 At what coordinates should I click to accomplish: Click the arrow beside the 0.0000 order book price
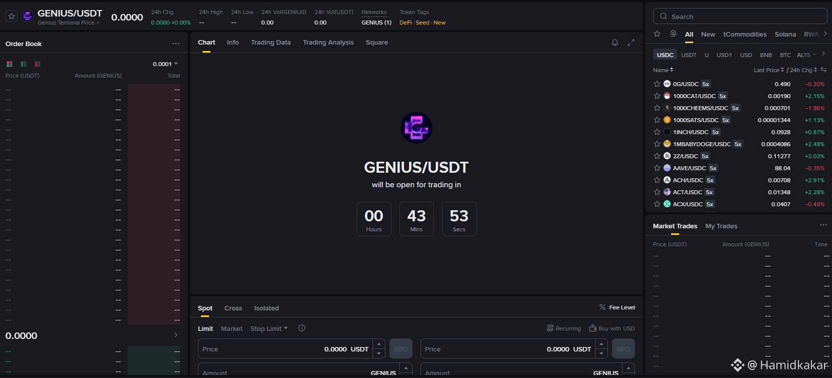[x=175, y=335]
